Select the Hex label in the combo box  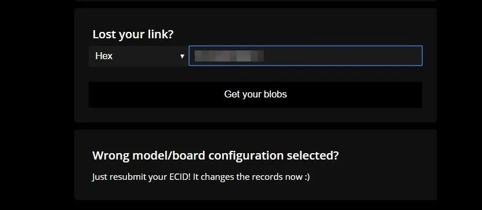[104, 56]
